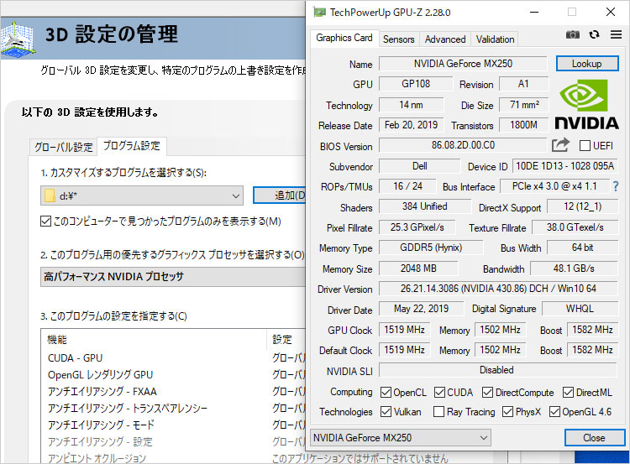This screenshot has width=630, height=464.
Task: Select the アンチエイリアシング - トランスペアレンシー row
Action: click(175, 409)
